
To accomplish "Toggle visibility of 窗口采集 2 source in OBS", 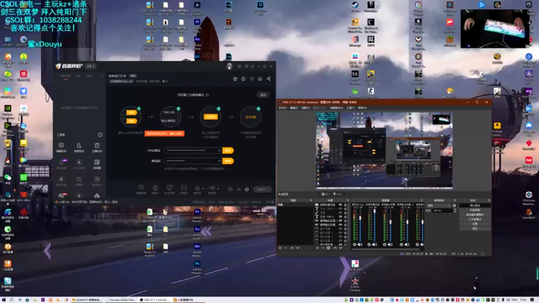I will (340, 232).
